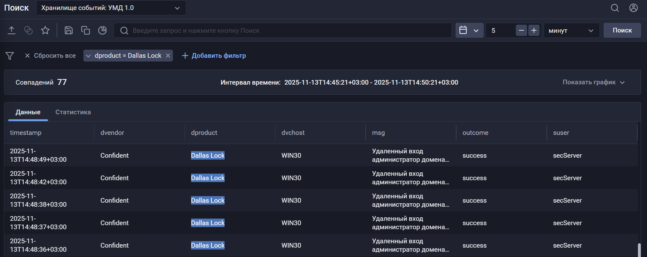Image resolution: width=647 pixels, height=257 pixels.
Task: Increase the time value with plus button
Action: [534, 30]
